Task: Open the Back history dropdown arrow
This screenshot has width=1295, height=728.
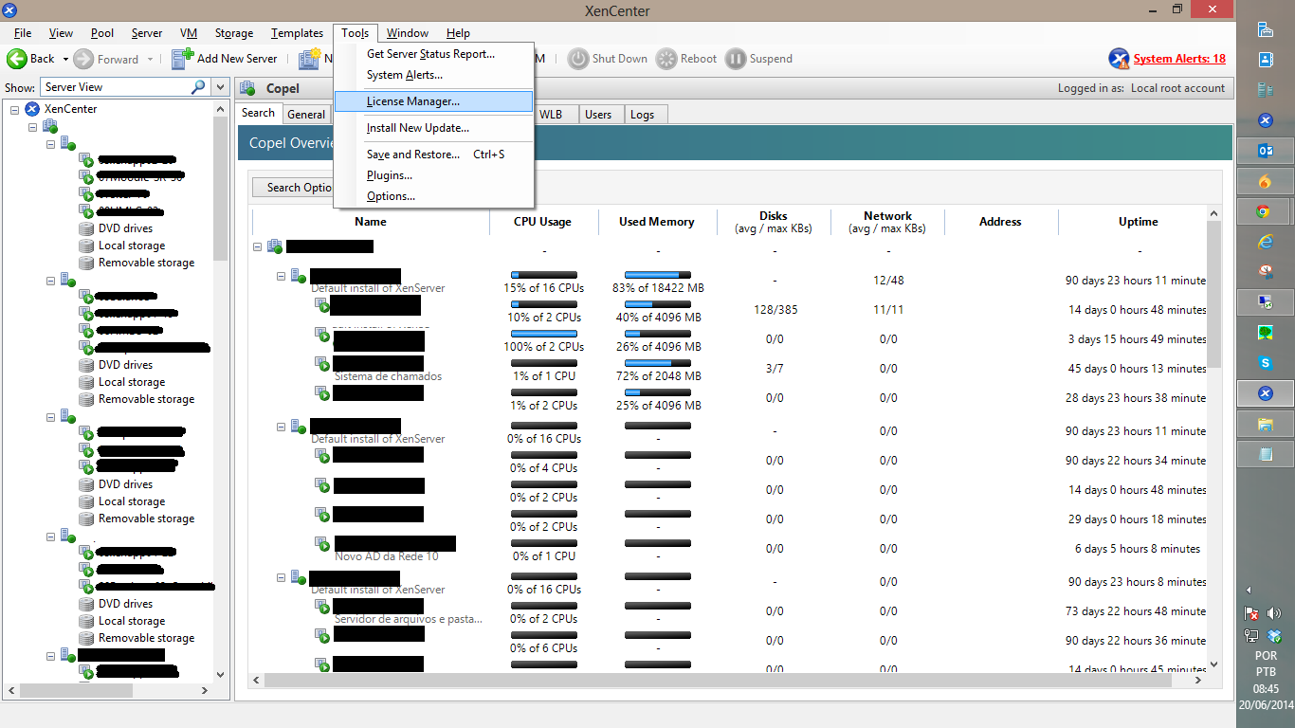Action: click(x=65, y=60)
